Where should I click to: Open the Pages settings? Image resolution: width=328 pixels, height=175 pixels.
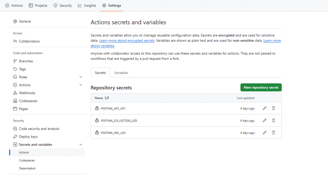(23, 109)
